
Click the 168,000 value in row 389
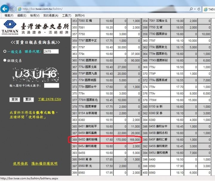(134, 140)
